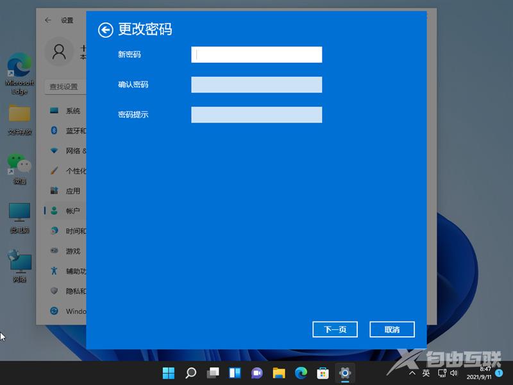Open Chat from the taskbar
Image resolution: width=513 pixels, height=385 pixels.
tap(256, 372)
